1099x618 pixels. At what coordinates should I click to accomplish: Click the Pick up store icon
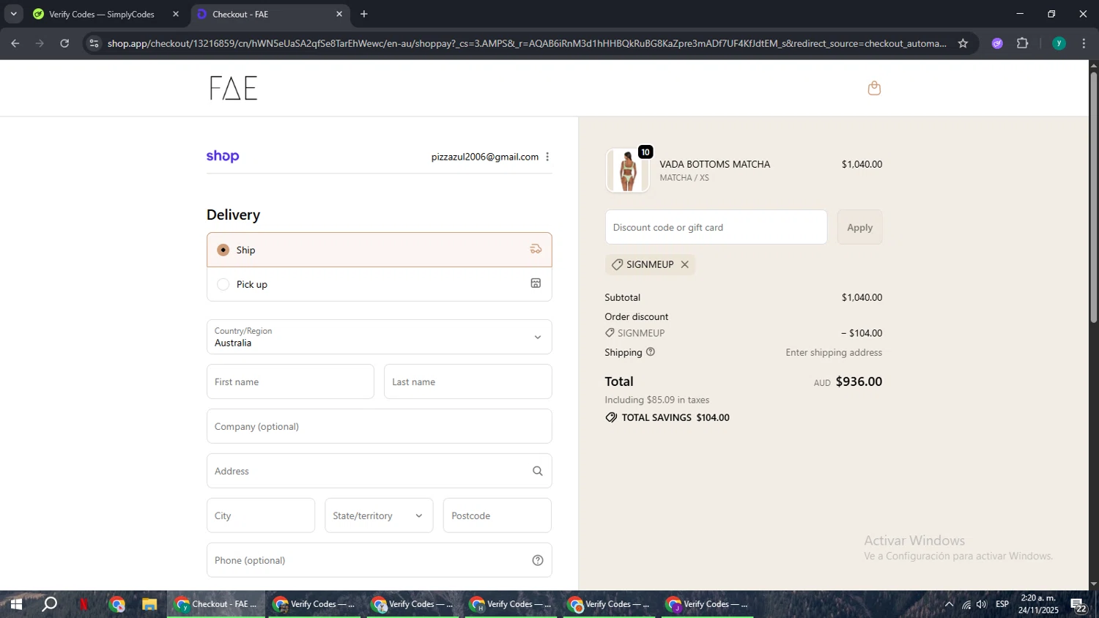536,283
